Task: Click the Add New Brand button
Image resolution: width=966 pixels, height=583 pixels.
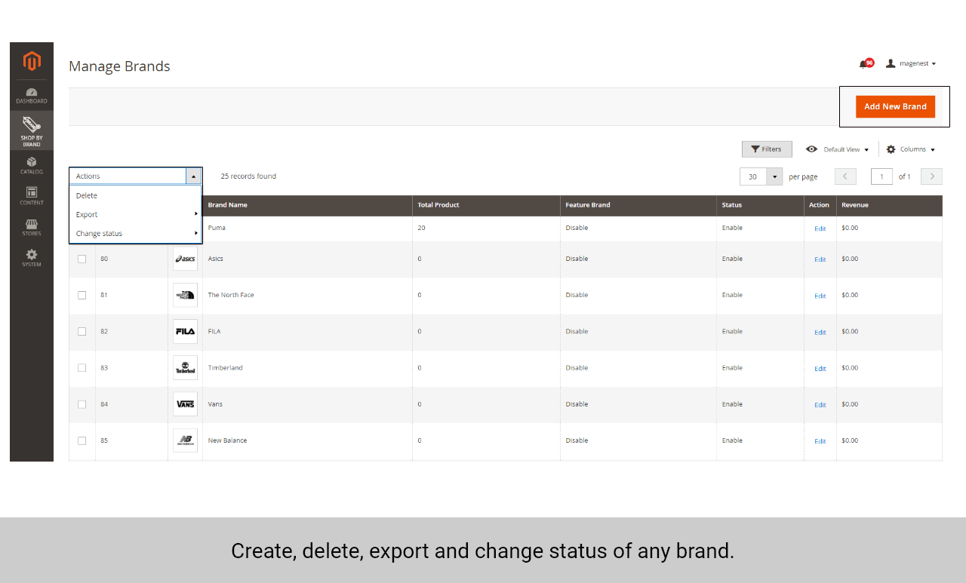Action: [895, 106]
